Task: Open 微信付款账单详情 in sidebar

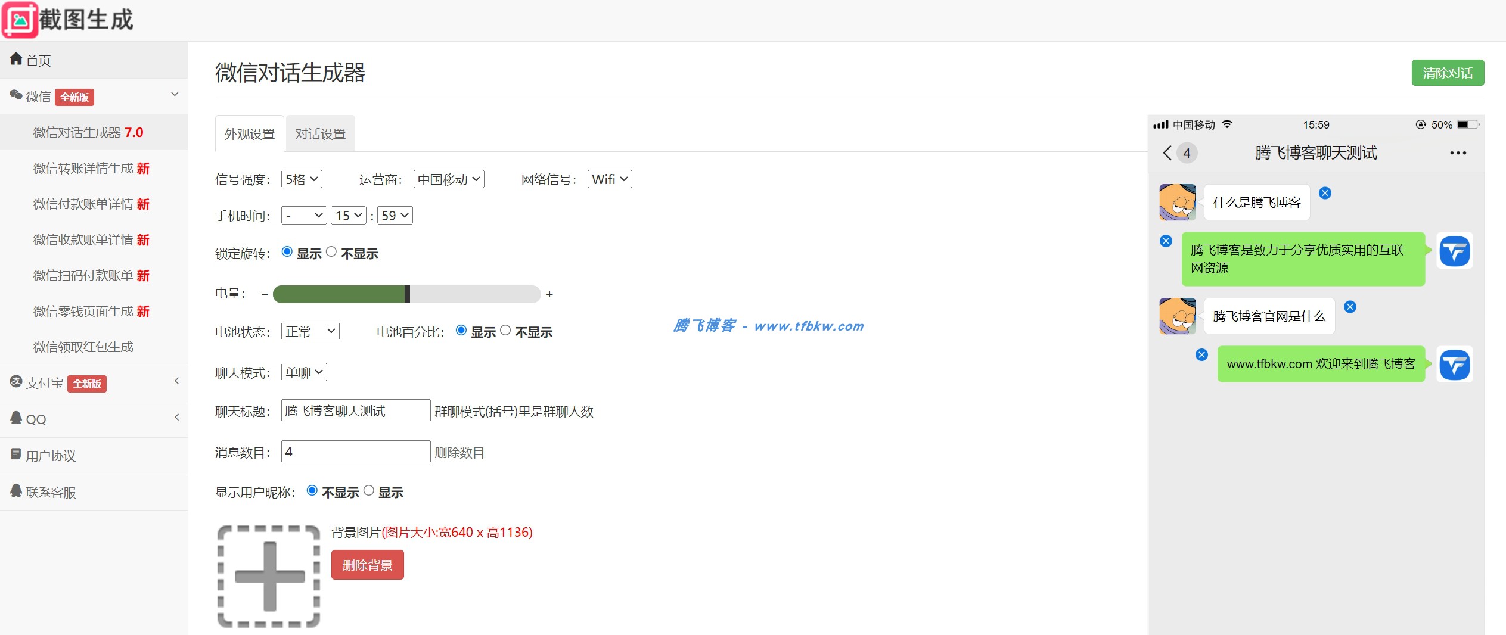Action: click(94, 204)
